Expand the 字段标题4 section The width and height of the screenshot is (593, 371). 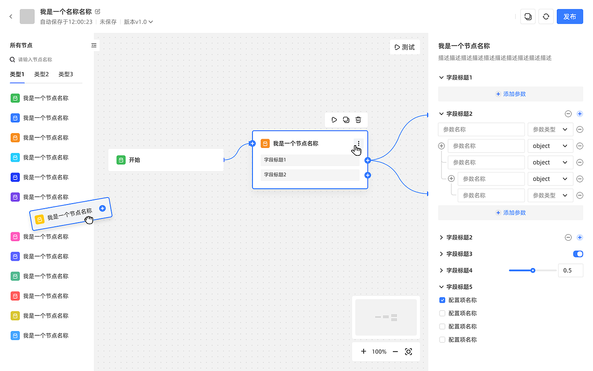(x=441, y=270)
